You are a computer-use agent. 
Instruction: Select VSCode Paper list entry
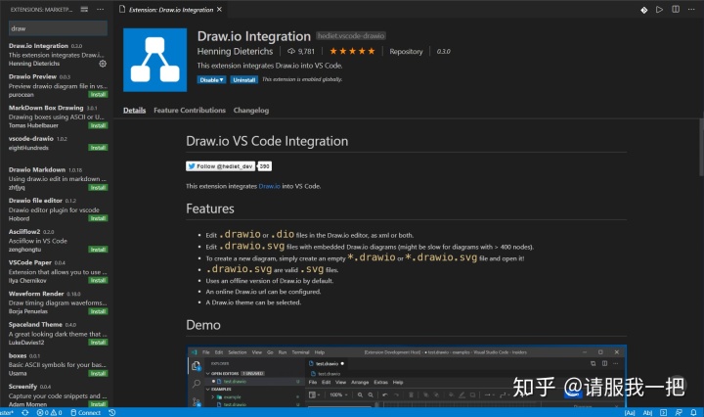pos(57,271)
